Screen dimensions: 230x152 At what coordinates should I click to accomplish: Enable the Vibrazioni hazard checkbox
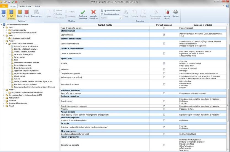point(164,70)
